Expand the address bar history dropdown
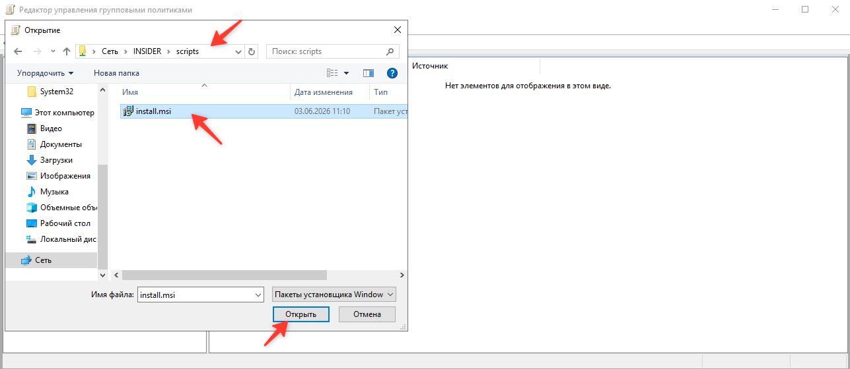This screenshot has height=369, width=850. pos(238,51)
